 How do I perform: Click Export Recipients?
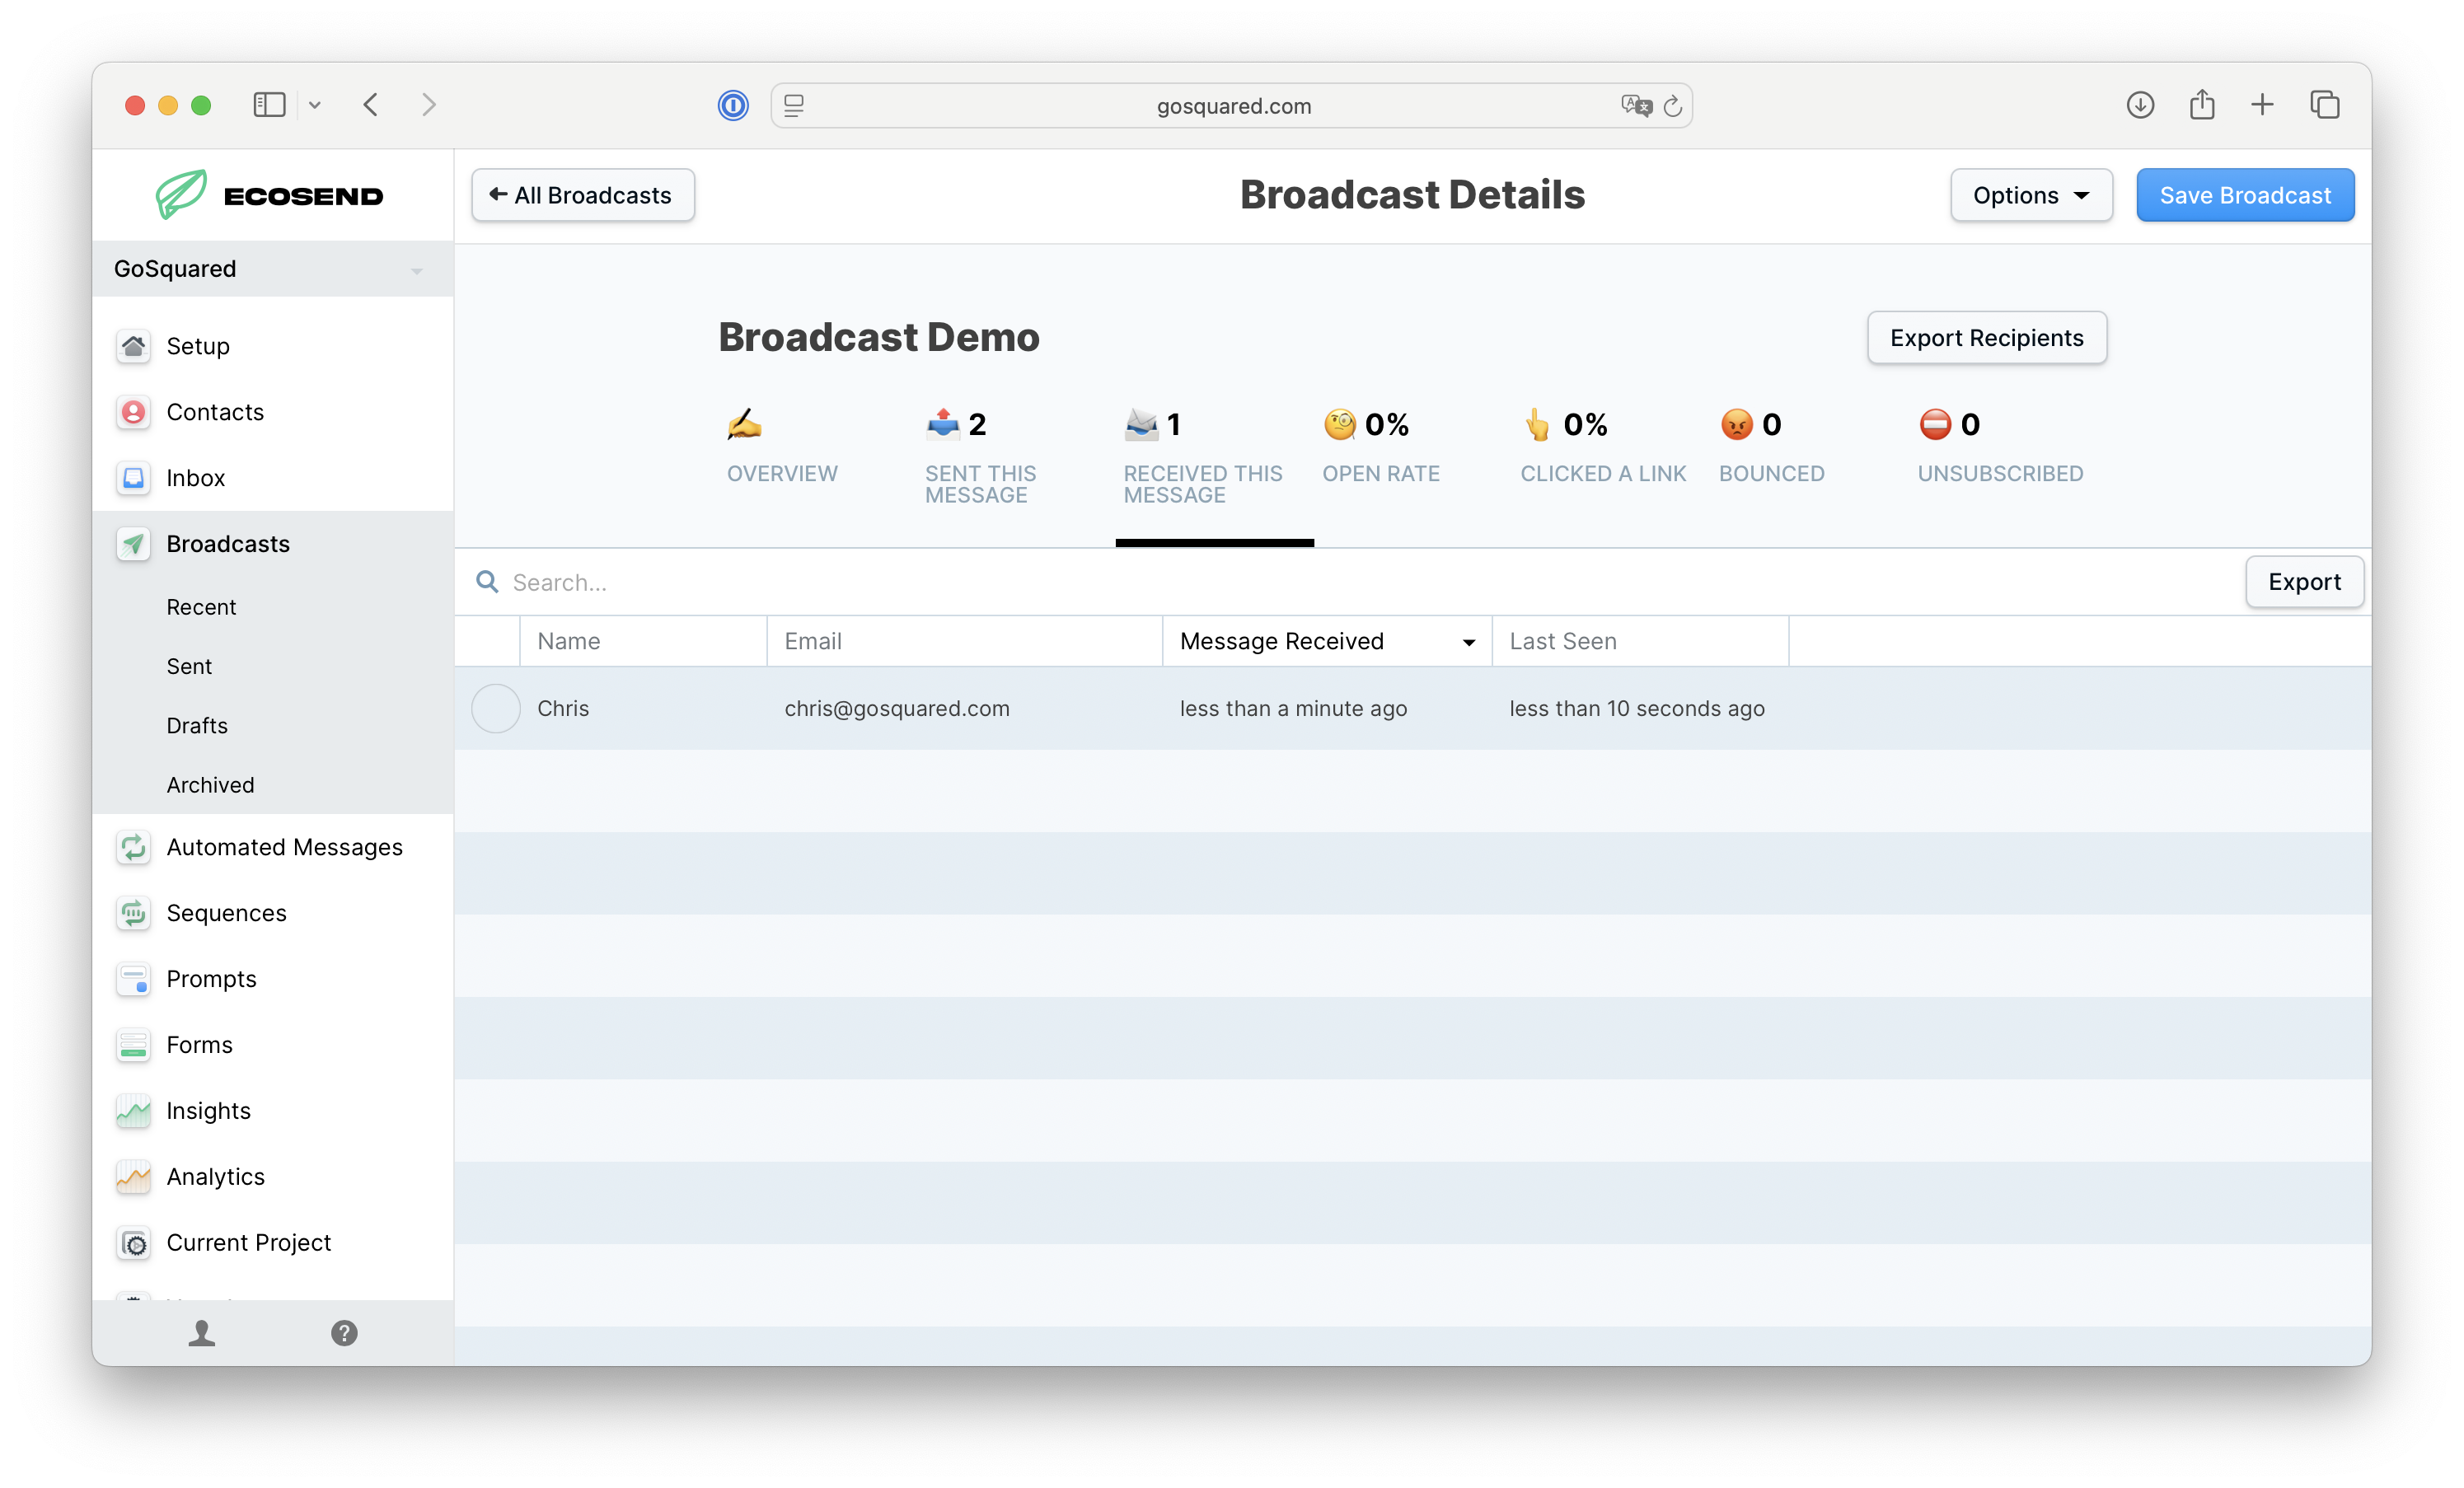tap(1986, 338)
